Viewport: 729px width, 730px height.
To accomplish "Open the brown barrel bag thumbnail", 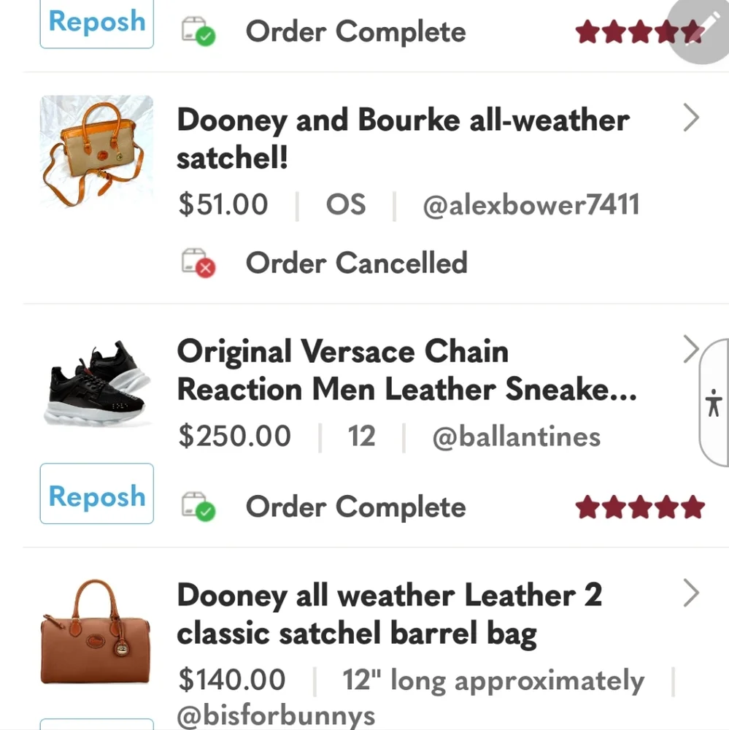I will tap(96, 632).
